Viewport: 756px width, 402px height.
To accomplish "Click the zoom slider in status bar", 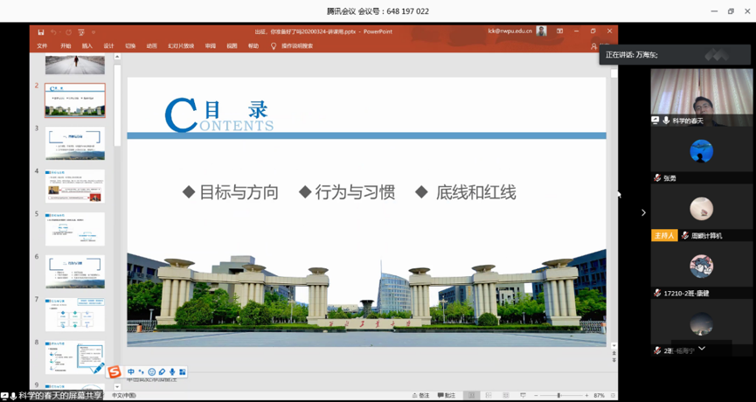I will (x=558, y=396).
